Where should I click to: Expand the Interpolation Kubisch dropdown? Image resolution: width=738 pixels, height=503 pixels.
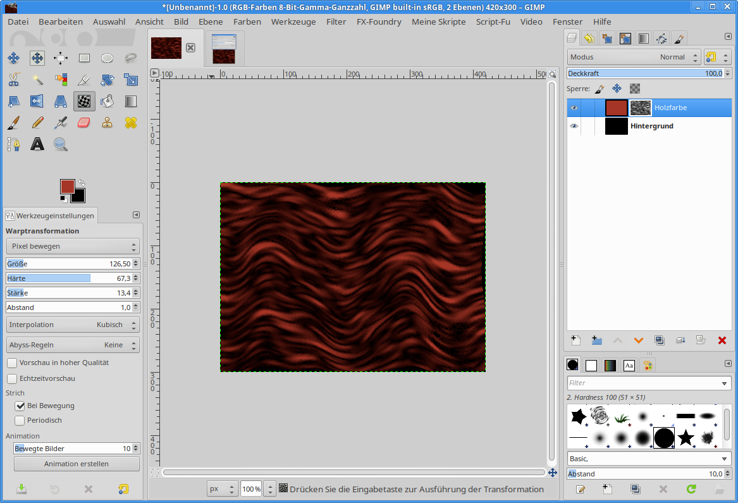[x=73, y=325]
